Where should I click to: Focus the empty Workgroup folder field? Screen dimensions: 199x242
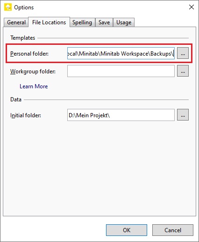(121, 71)
